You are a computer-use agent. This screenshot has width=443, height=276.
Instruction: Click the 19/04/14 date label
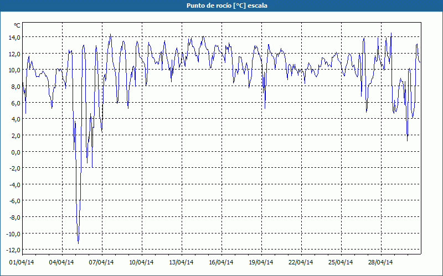pyautogui.click(x=261, y=262)
